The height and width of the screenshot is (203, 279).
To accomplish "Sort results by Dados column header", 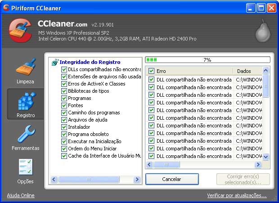I will coord(247,71).
